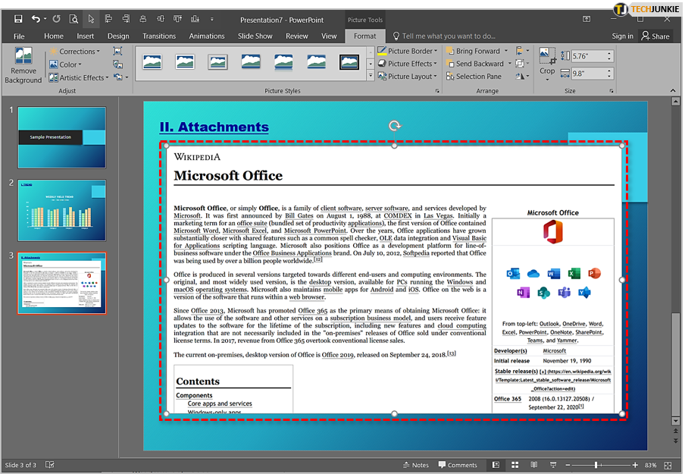Align objects center icon in title bar
This screenshot has height=474, width=685.
tap(143, 19)
